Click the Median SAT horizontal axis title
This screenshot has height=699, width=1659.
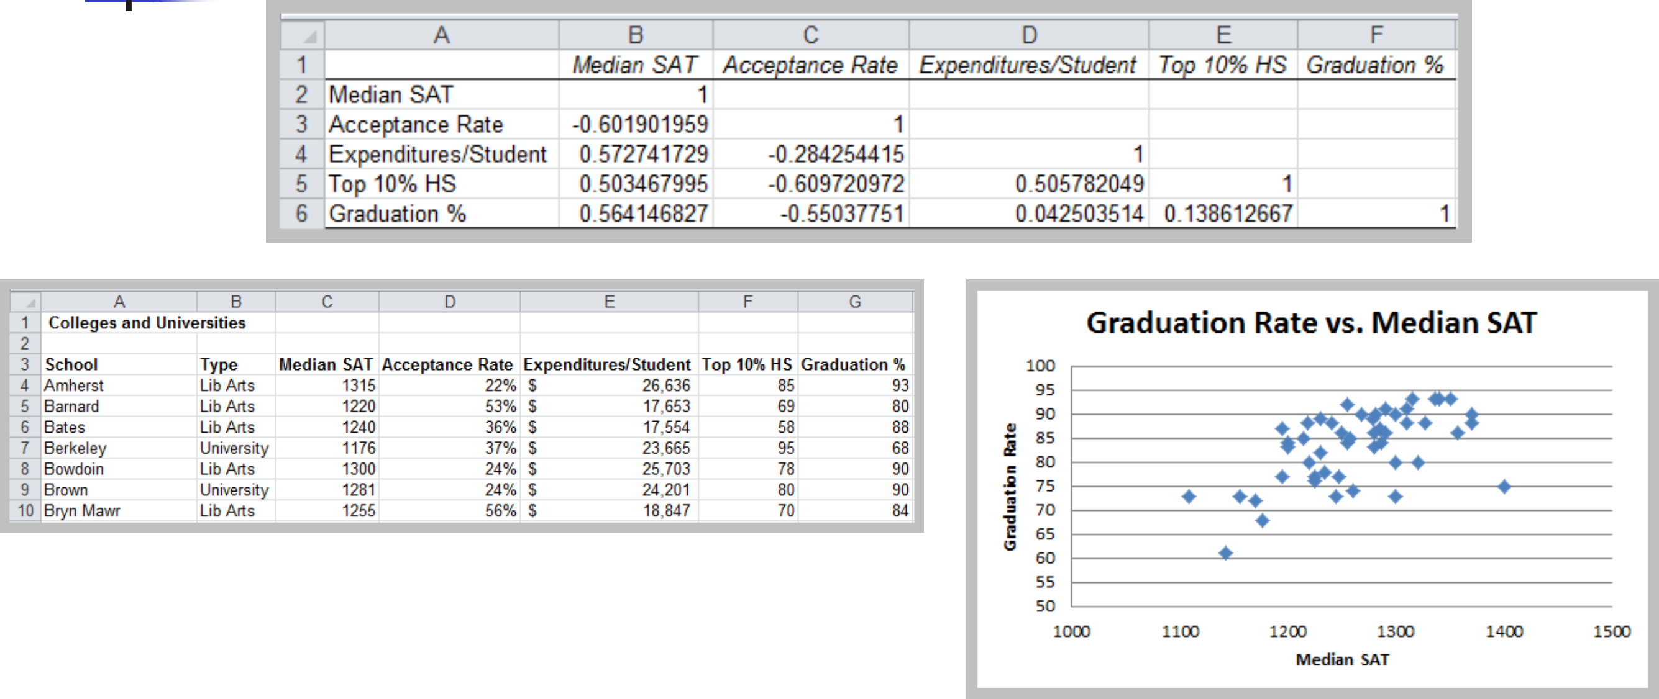(x=1341, y=660)
